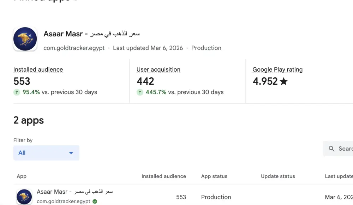Sort by the App status column header
The width and height of the screenshot is (353, 205).
tap(214, 176)
